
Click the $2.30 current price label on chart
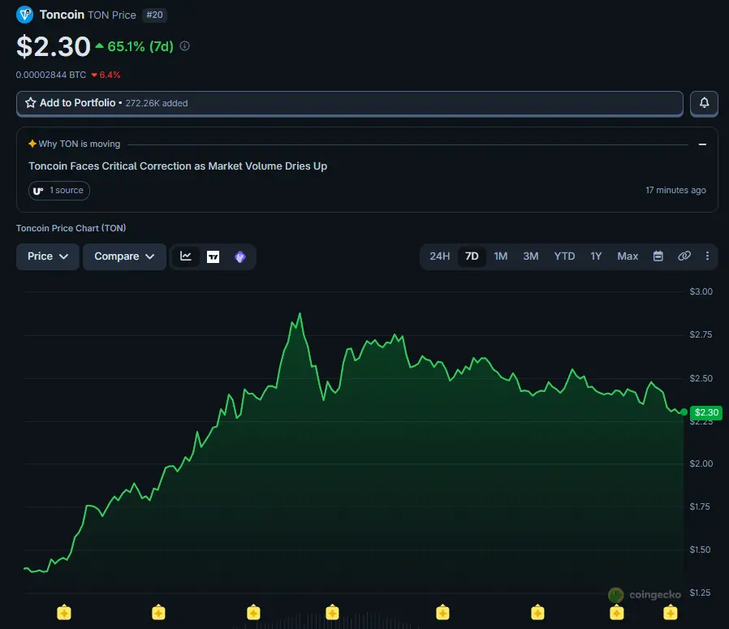coord(706,412)
